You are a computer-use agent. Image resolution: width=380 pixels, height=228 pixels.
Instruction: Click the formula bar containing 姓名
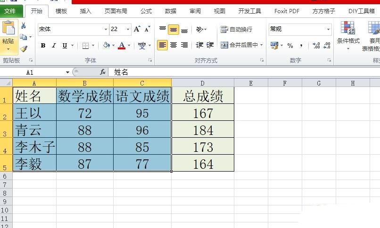click(244, 72)
